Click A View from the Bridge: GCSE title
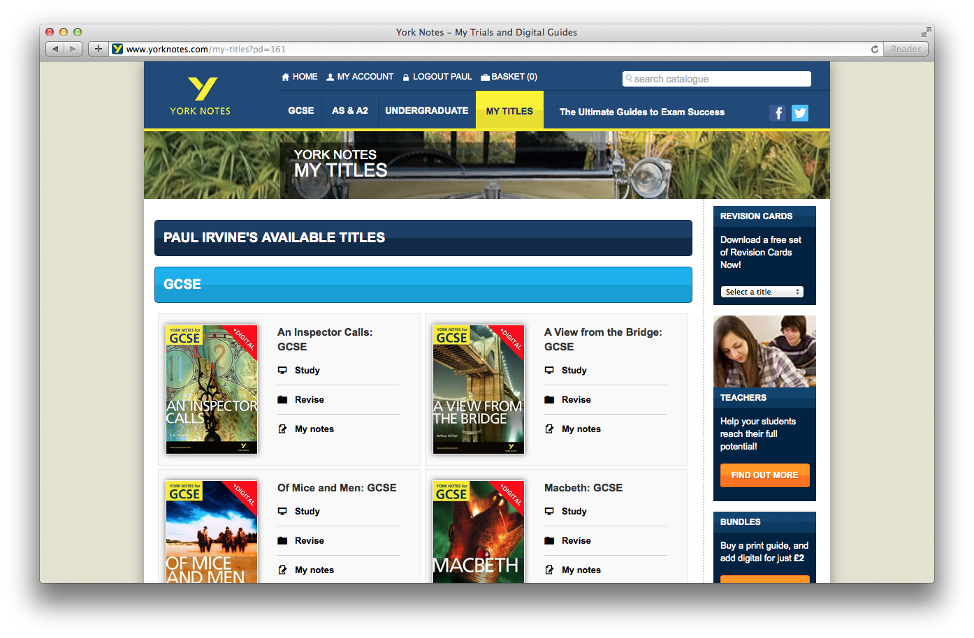This screenshot has height=638, width=974. point(603,339)
